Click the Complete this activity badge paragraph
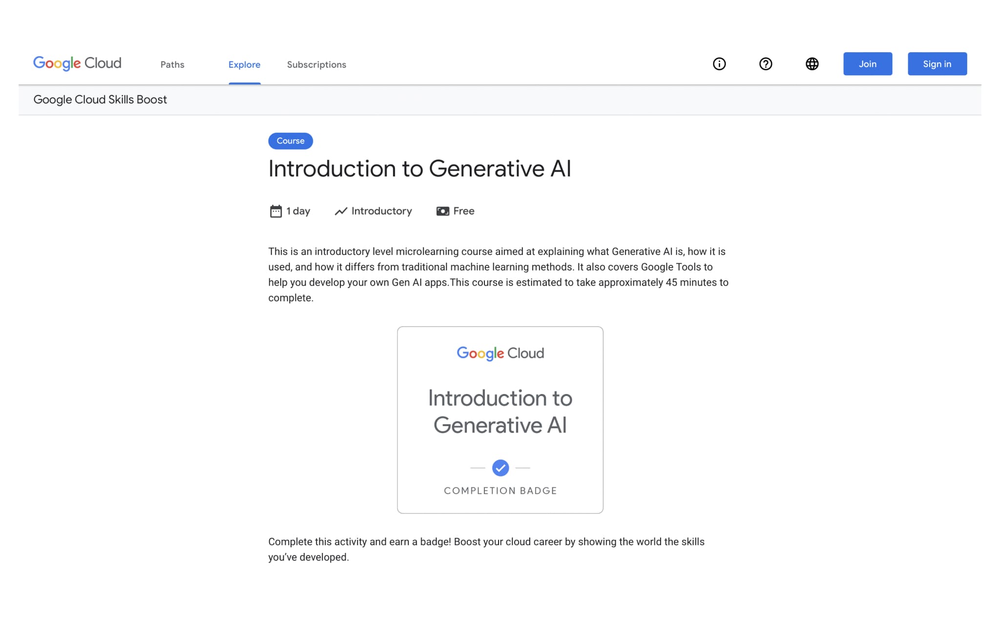The height and width of the screenshot is (628, 1000). pos(486,549)
